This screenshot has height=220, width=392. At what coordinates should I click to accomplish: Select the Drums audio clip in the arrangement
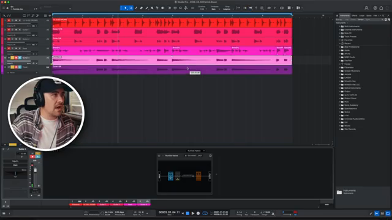[x=172, y=23]
